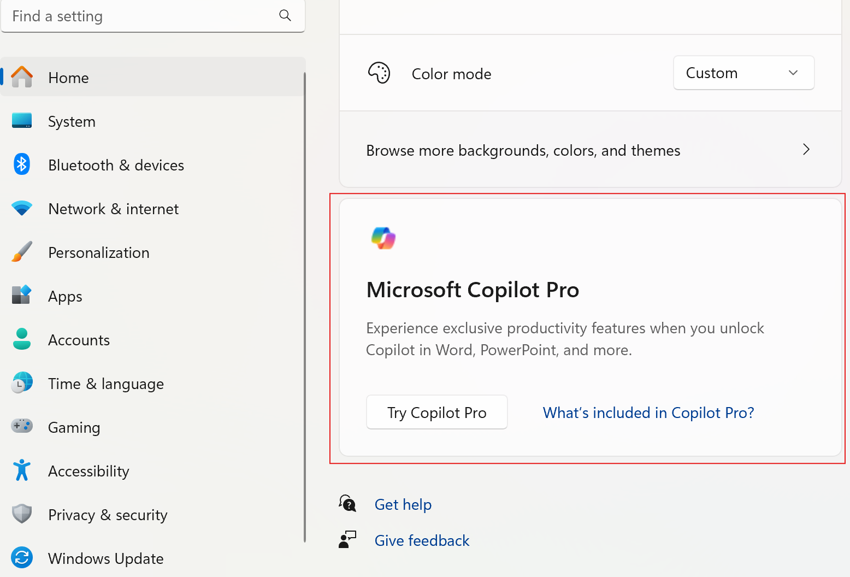The height and width of the screenshot is (577, 850).
Task: Open Network & internet label
Action: (x=113, y=209)
